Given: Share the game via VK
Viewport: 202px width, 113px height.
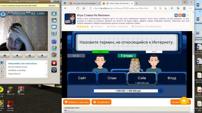Looking at the screenshot, I should (176, 15).
